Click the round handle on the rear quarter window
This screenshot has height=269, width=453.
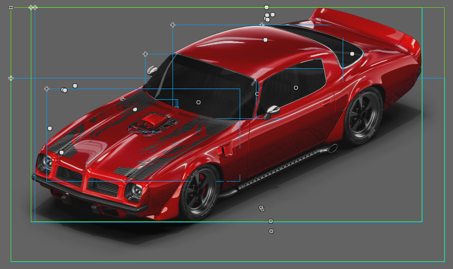(x=352, y=54)
